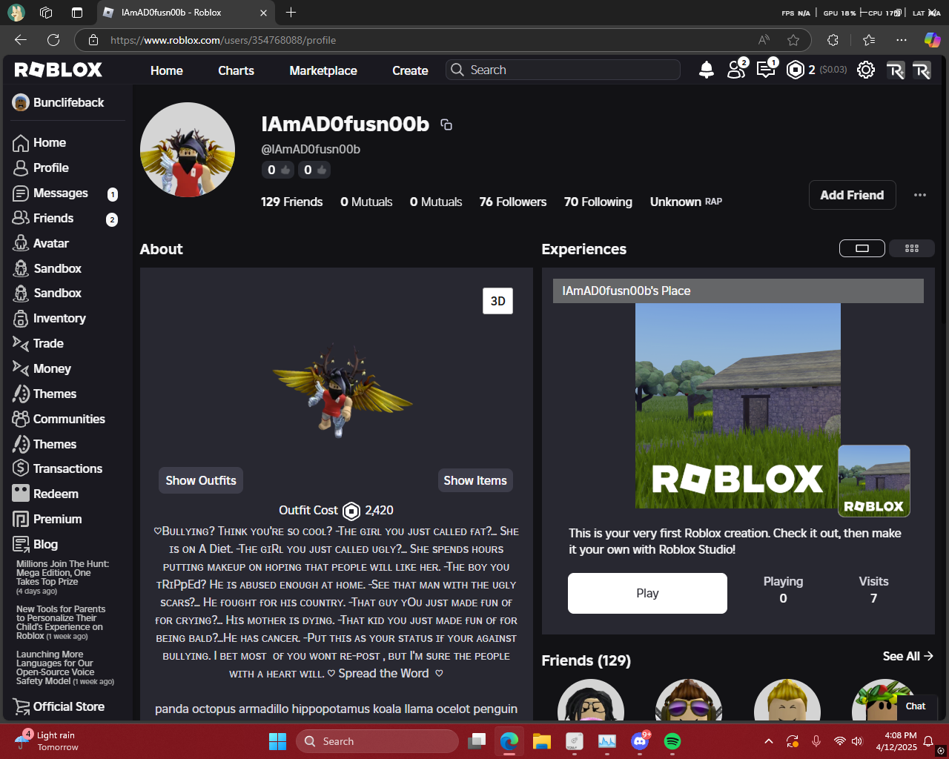This screenshot has width=949, height=759.
Task: View the 70 Following list
Action: point(598,202)
